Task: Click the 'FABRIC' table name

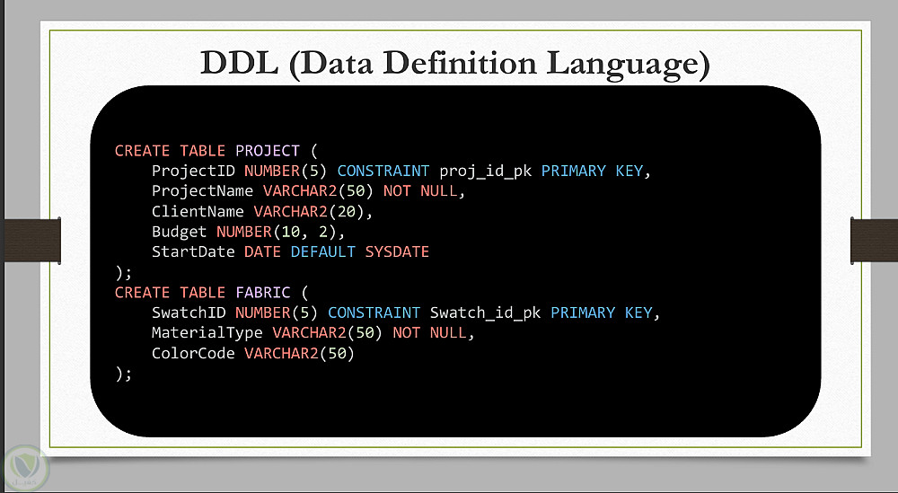Action: (263, 293)
